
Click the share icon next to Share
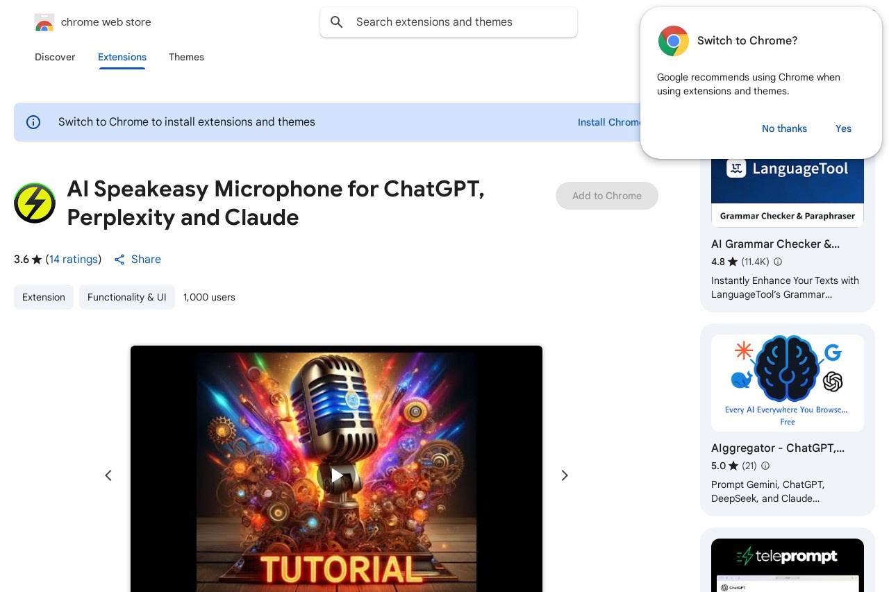119,260
